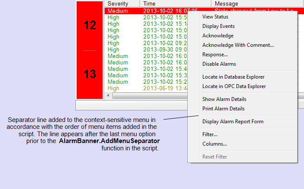
Task: Click Acknowledge in the context menu
Action: tap(218, 36)
